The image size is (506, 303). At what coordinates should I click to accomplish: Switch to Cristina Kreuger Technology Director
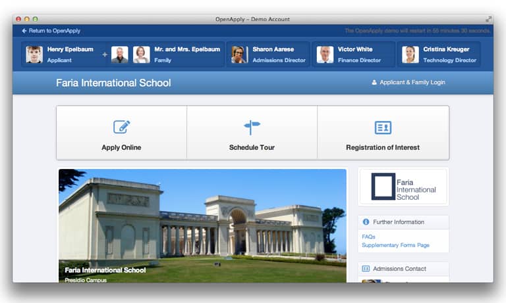point(439,55)
